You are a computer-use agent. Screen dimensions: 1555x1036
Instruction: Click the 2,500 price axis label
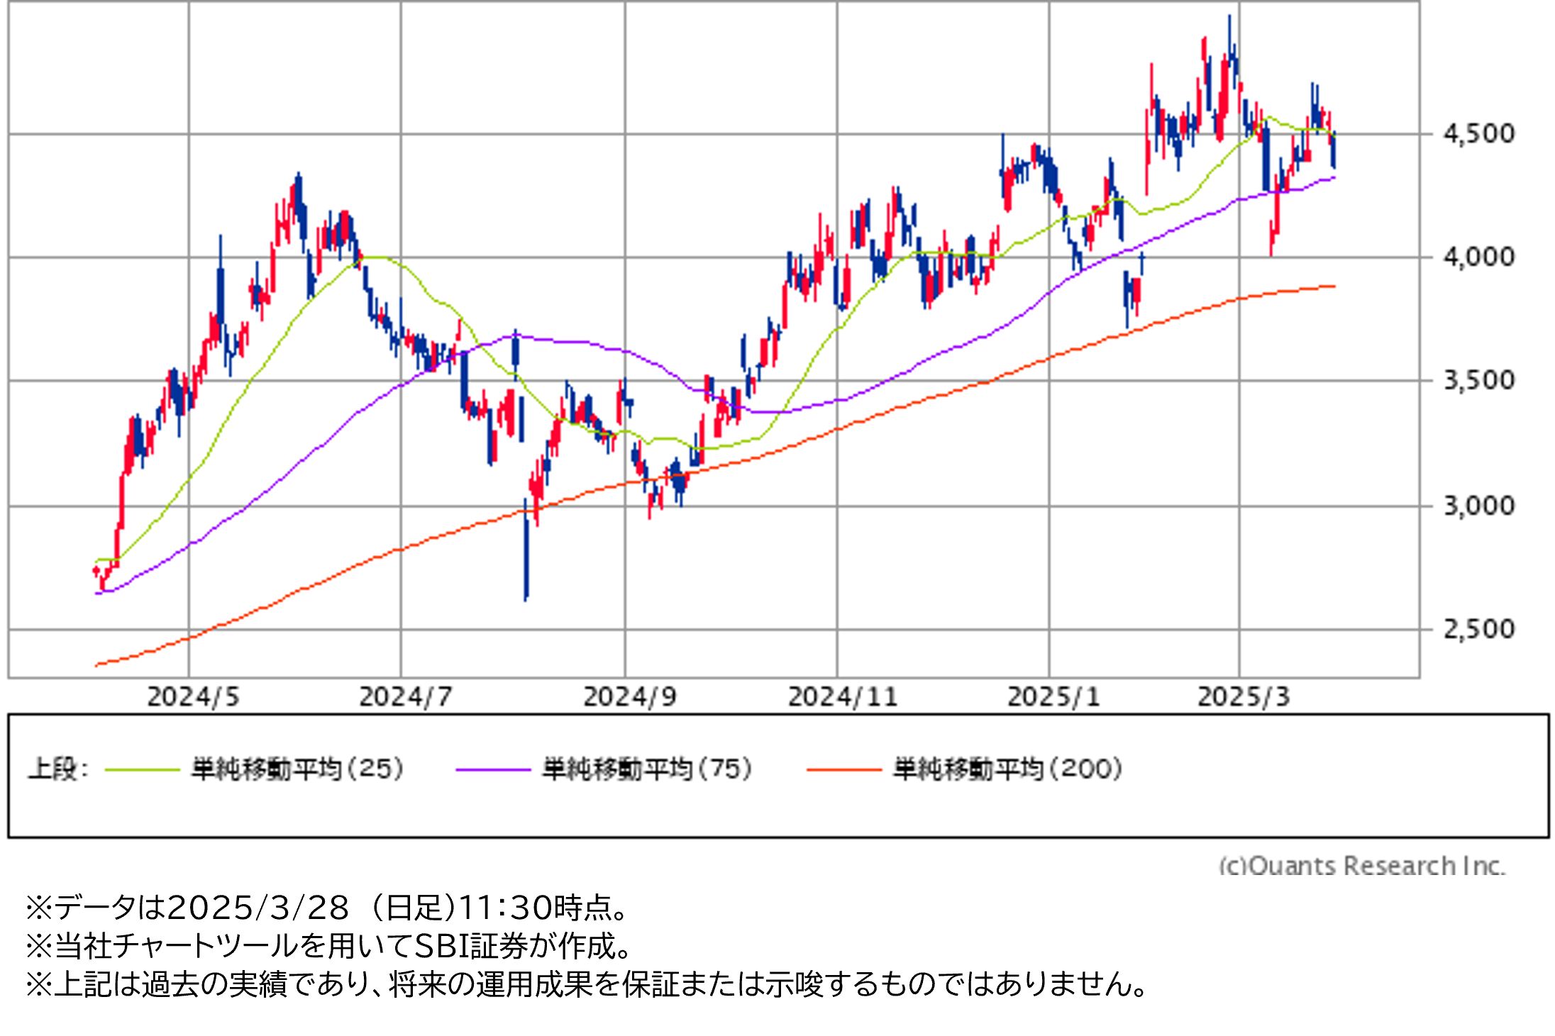click(x=1479, y=629)
